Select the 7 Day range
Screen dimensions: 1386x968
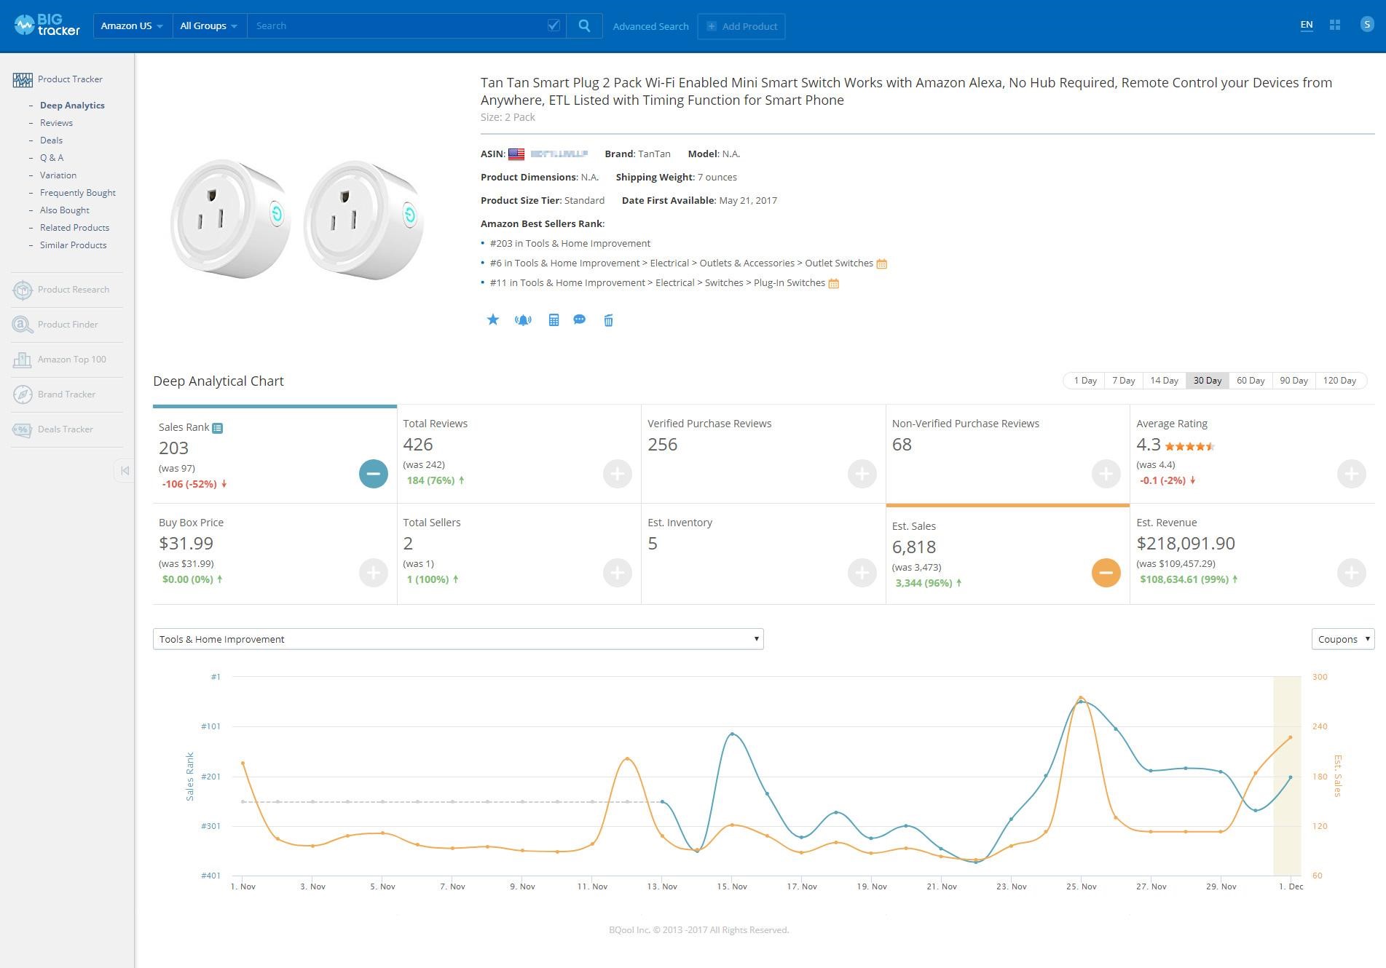click(x=1123, y=381)
